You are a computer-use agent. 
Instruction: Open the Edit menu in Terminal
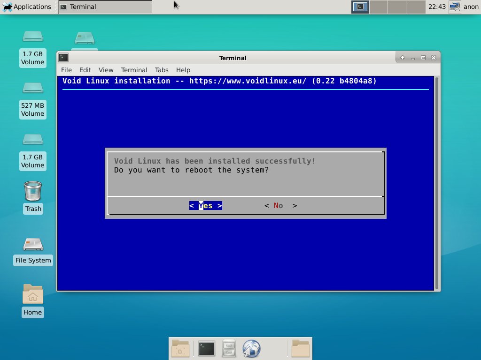(85, 70)
